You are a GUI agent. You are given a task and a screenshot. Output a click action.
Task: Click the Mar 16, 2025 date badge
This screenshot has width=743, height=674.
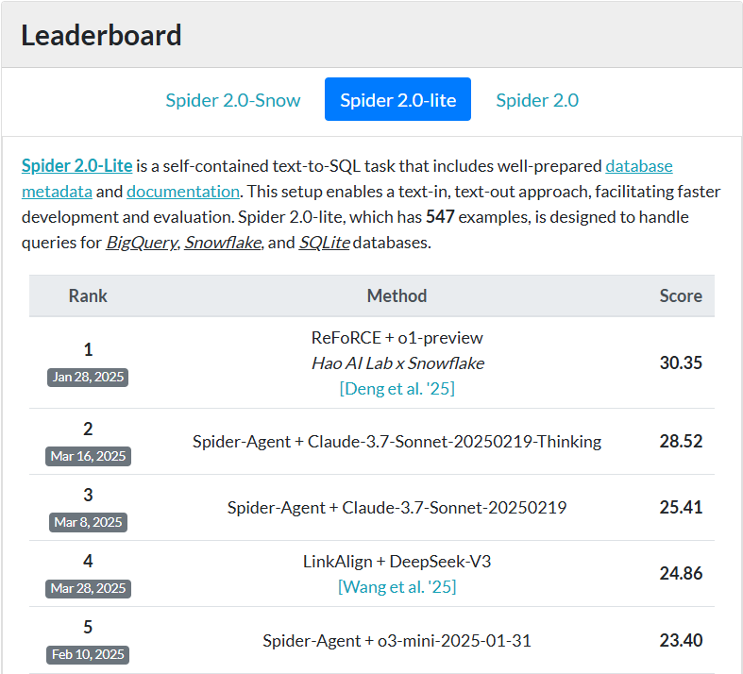point(88,456)
